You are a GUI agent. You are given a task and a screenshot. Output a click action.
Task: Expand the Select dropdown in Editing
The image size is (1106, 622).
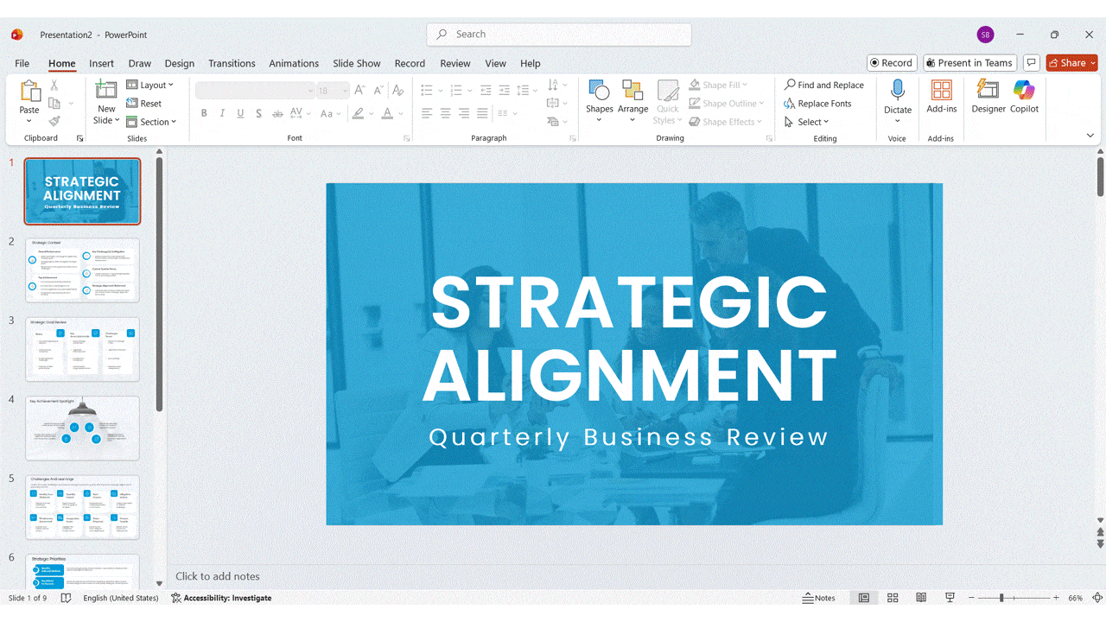pos(806,122)
